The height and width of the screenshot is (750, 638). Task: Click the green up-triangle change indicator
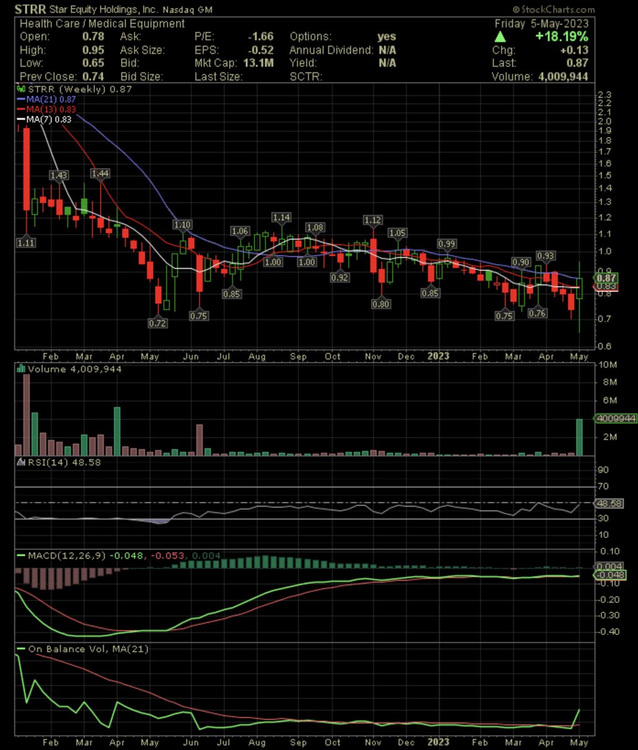501,37
